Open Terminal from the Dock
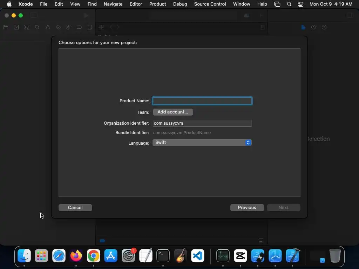 pyautogui.click(x=163, y=256)
